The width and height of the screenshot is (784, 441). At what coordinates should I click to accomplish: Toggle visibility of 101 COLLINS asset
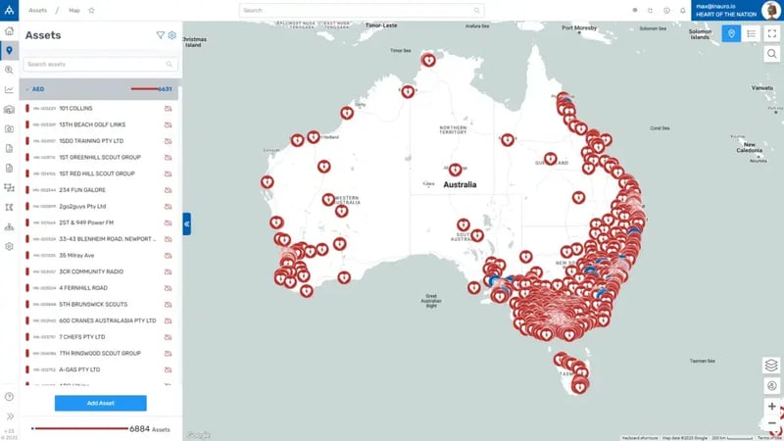(x=168, y=108)
